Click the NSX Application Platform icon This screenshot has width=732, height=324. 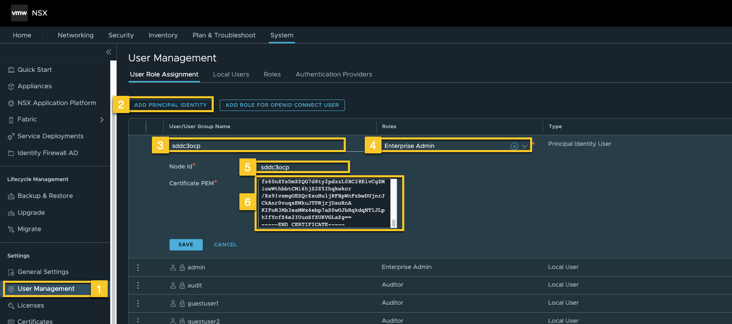click(x=11, y=103)
